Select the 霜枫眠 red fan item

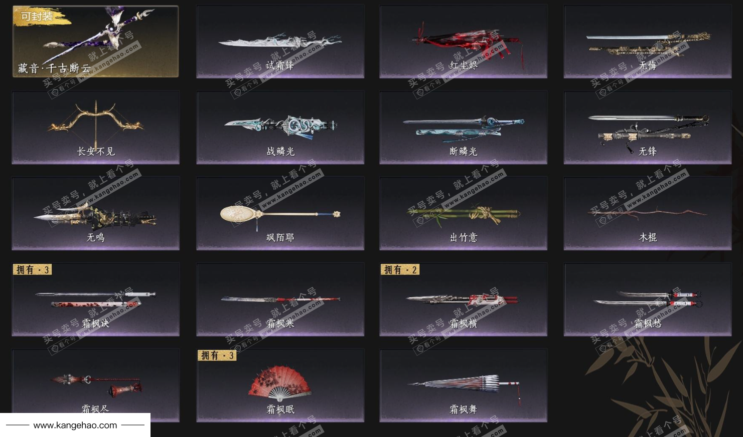[x=280, y=385]
